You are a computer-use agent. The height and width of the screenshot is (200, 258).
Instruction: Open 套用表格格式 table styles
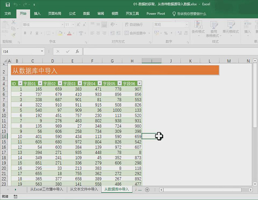pos(214,29)
